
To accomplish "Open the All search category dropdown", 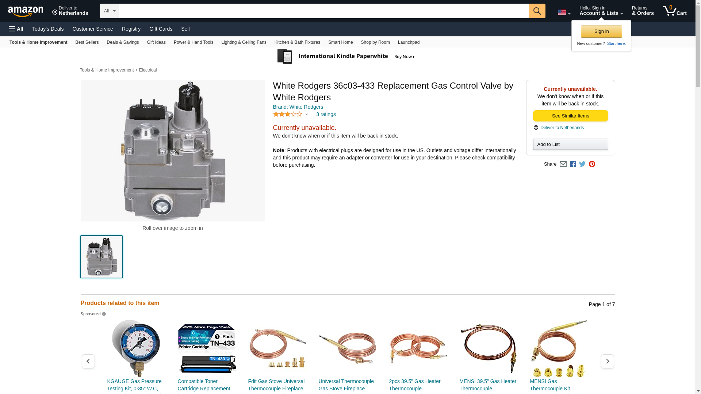I will pyautogui.click(x=109, y=11).
